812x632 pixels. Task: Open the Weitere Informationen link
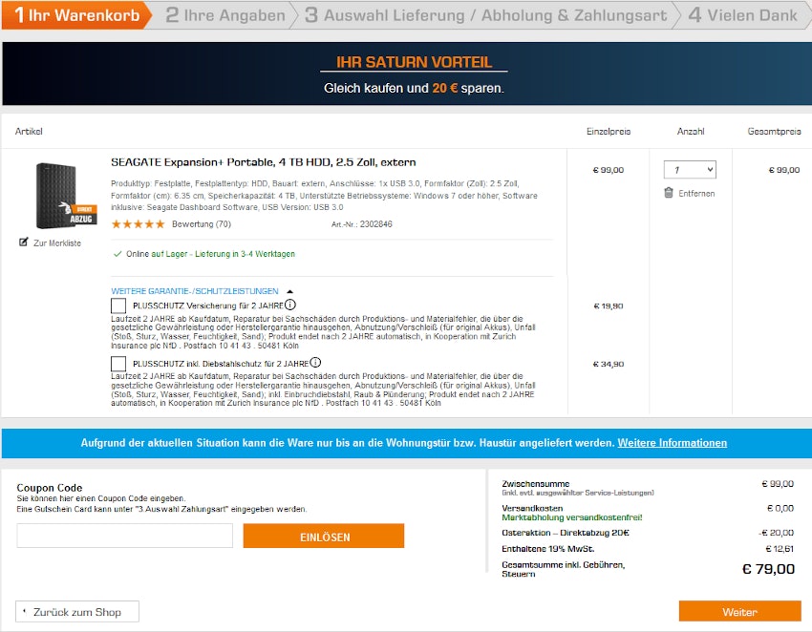(672, 443)
